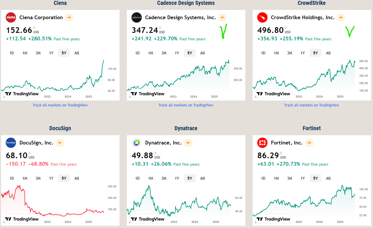This screenshot has width=373, height=228.
Task: Click the Cadence Design Systems logo icon
Action: (x=137, y=17)
